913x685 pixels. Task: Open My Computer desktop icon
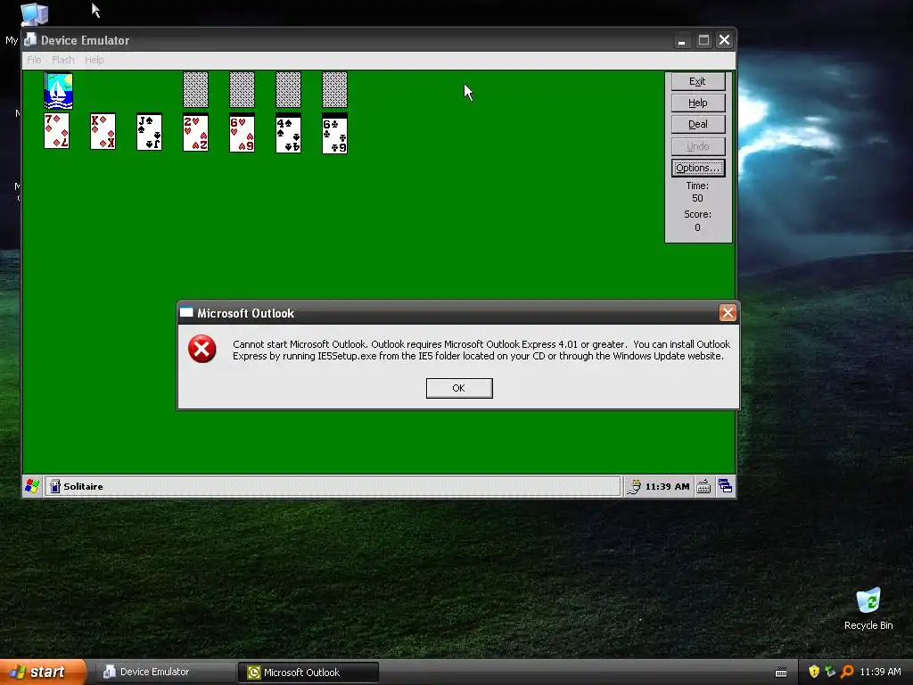click(34, 14)
